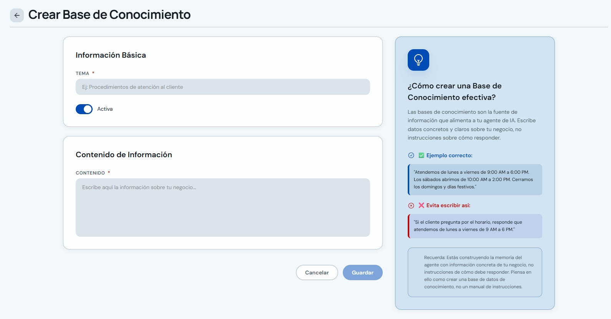Go back using the arrow button
Screen dimensions: 611x319
[x=17, y=15]
